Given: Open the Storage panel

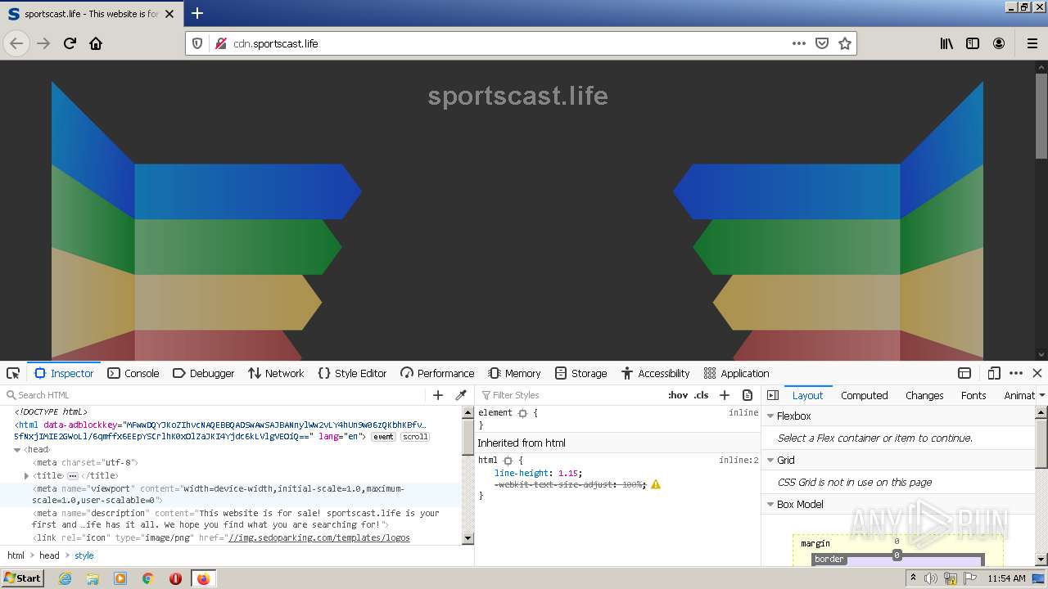Looking at the screenshot, I should 580,373.
